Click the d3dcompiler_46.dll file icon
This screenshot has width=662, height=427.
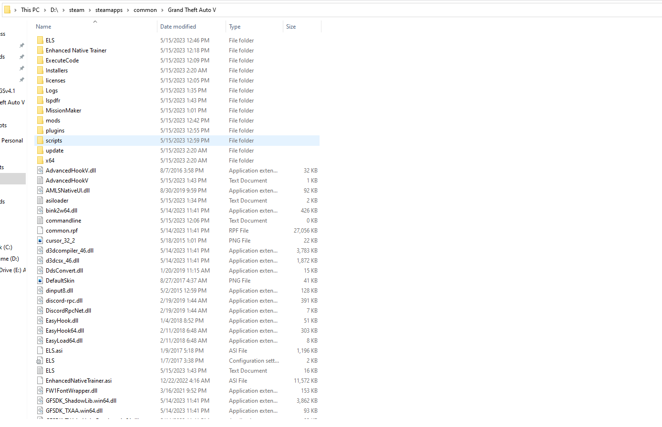coord(40,251)
